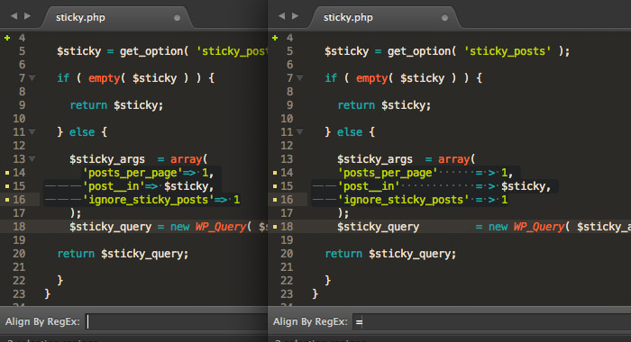Click the modified marker at line 15, right pane
This screenshot has height=342, width=631.
tap(275, 186)
